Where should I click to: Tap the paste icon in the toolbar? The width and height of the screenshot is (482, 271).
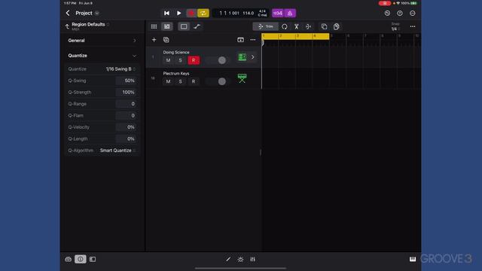tap(337, 27)
